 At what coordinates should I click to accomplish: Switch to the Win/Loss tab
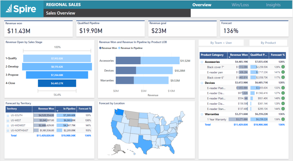tap(240, 5)
